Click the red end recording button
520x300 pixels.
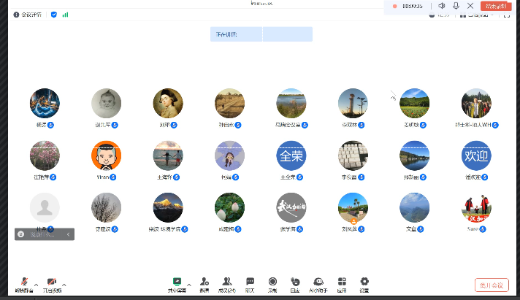click(496, 6)
